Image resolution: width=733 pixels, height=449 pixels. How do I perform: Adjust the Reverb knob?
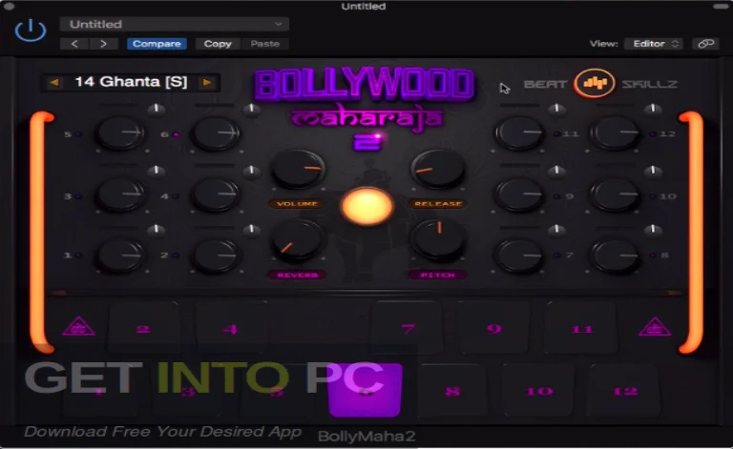pyautogui.click(x=298, y=240)
